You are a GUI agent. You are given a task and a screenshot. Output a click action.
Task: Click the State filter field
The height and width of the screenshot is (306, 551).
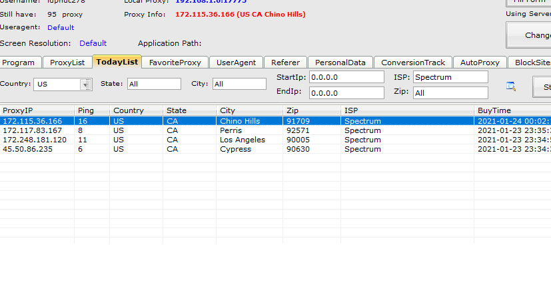pos(154,84)
